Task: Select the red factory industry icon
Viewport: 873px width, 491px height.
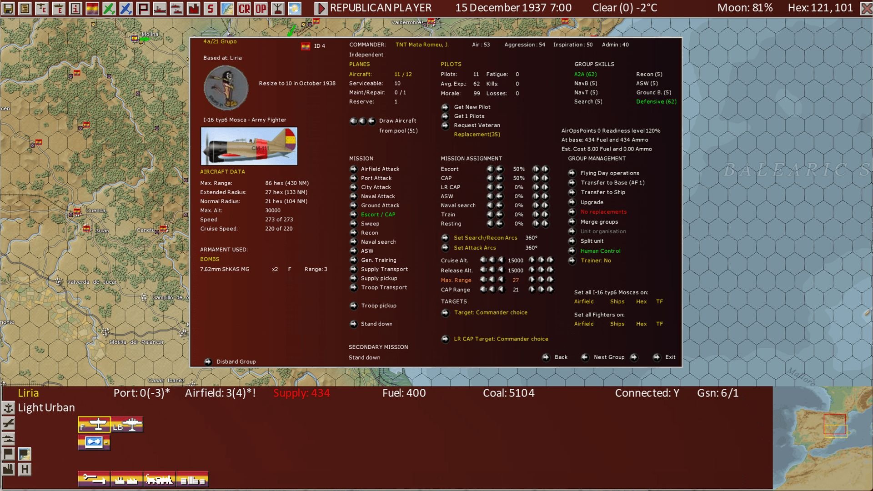Action: [x=194, y=8]
